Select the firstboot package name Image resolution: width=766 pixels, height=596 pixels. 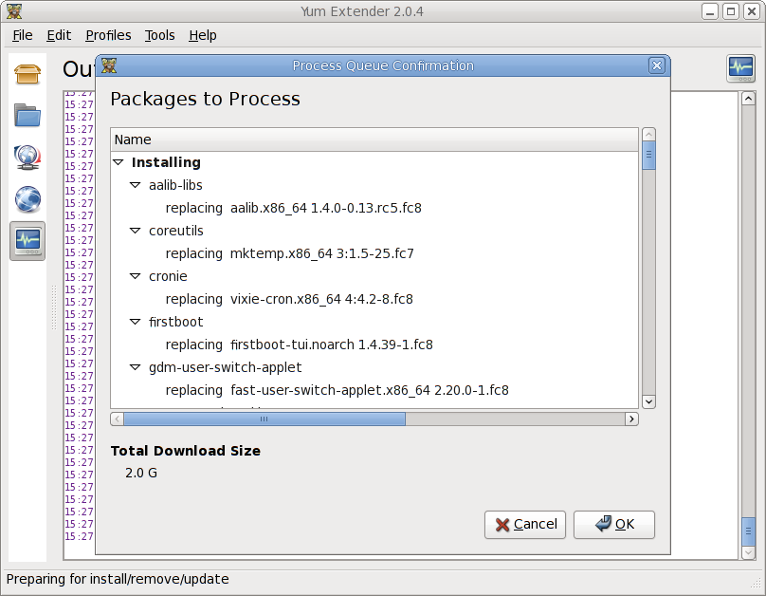(176, 322)
